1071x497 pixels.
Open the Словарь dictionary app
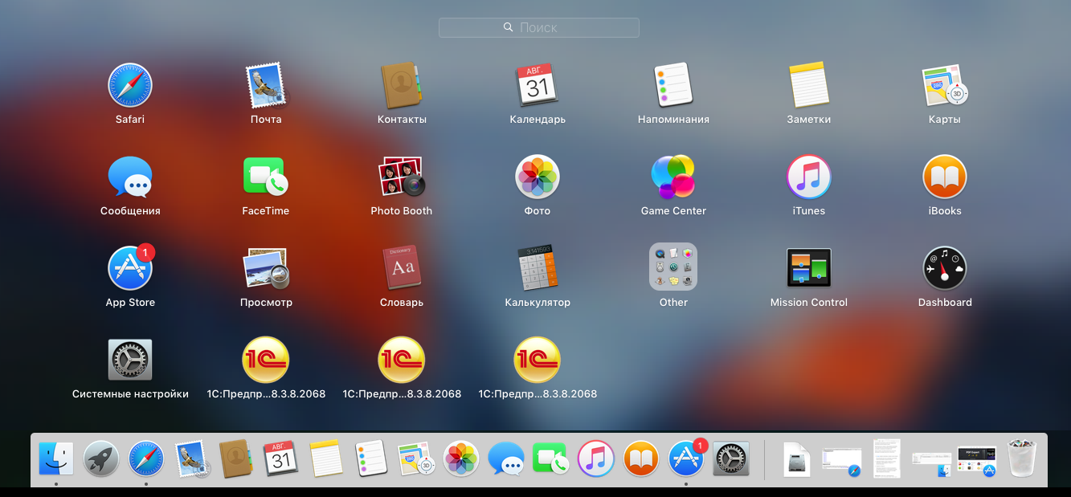click(401, 268)
